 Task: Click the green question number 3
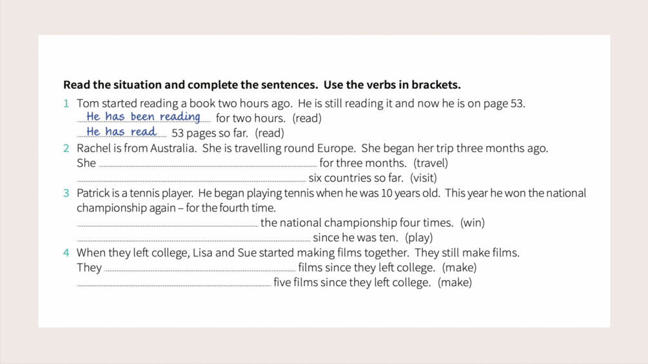tap(66, 193)
